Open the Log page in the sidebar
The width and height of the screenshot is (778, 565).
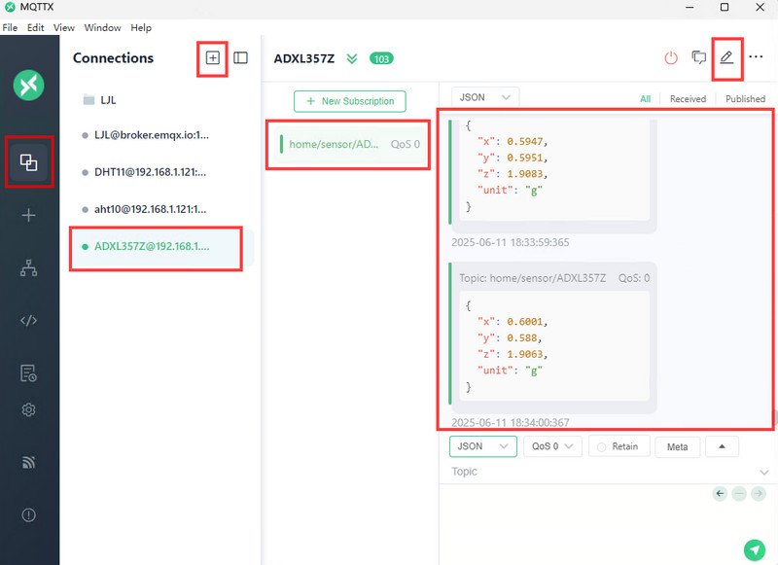(29, 373)
